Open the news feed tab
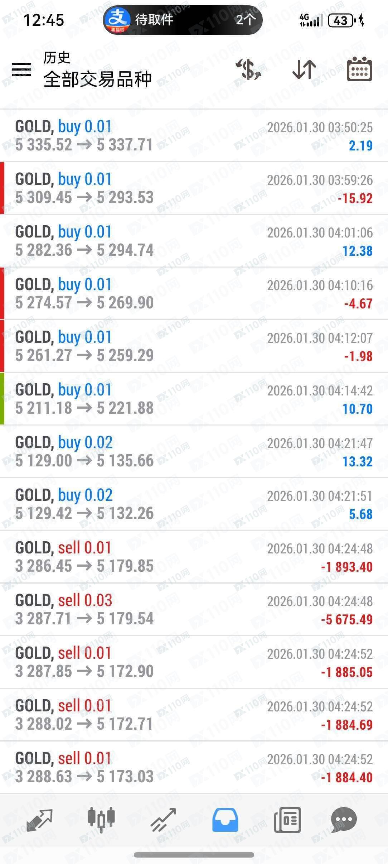388x864 pixels. click(287, 820)
